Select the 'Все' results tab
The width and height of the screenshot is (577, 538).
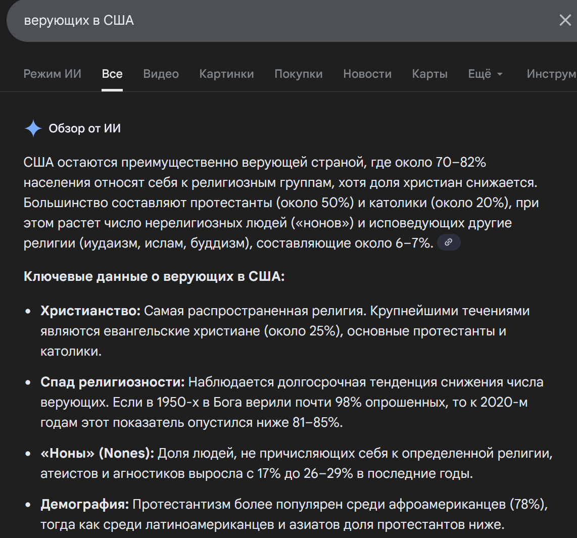[x=112, y=74]
